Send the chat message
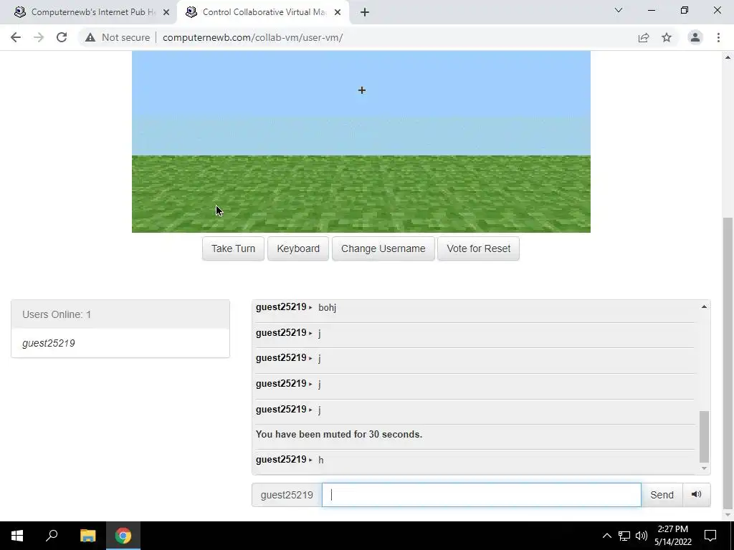 point(662,495)
